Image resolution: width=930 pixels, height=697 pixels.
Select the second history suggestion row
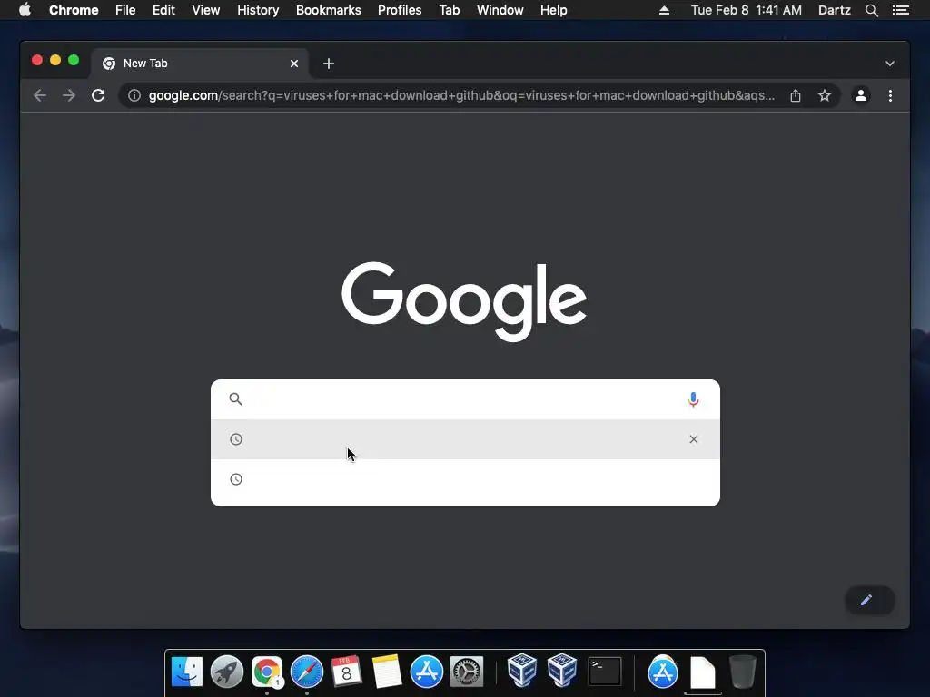coord(466,479)
